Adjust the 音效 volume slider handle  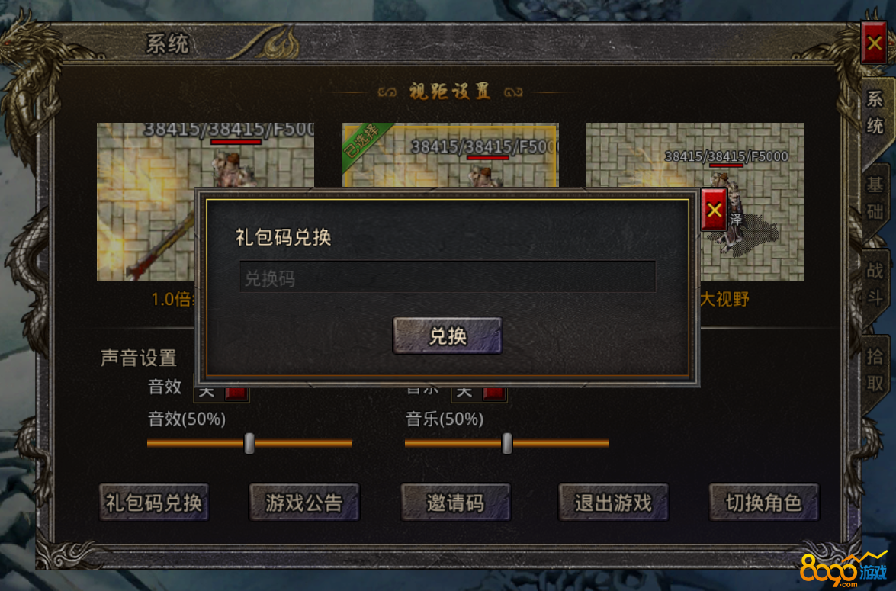pos(249,443)
